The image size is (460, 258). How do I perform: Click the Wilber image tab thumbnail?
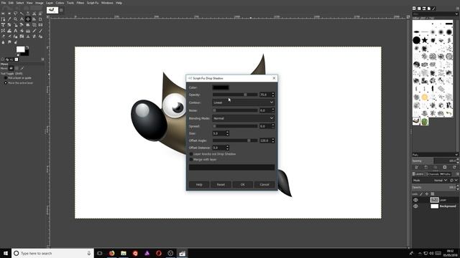click(x=52, y=10)
